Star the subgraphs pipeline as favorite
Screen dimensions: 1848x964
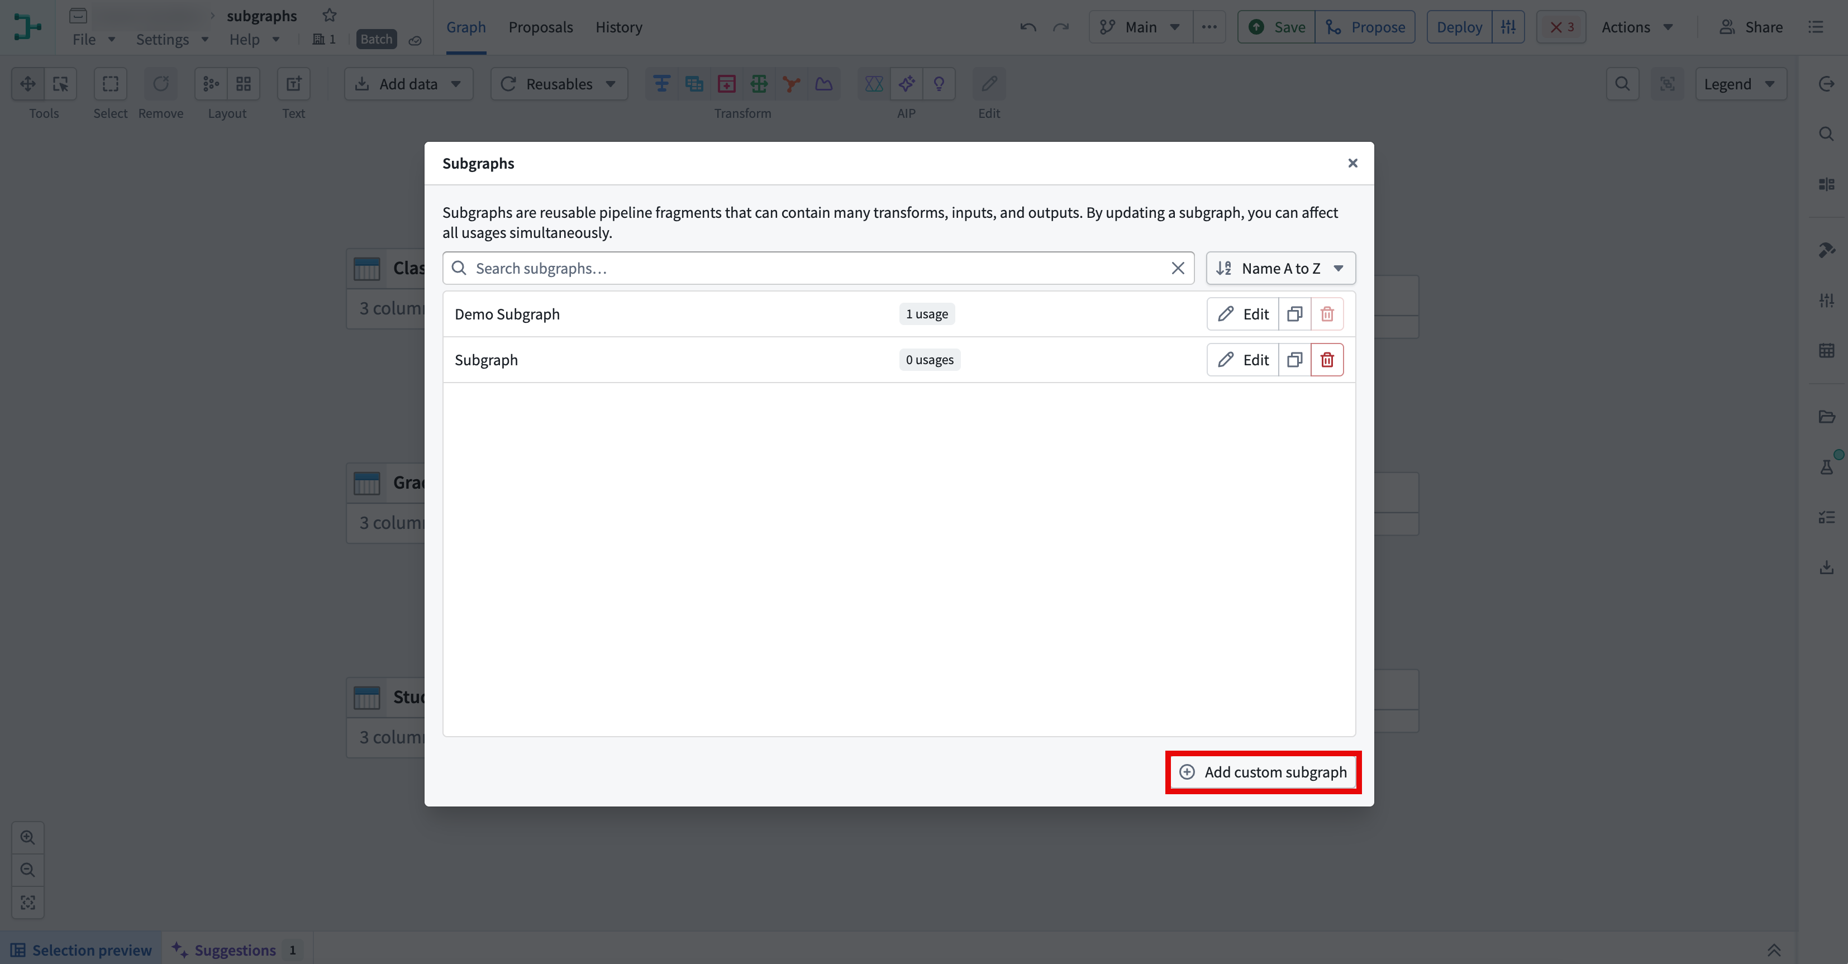pyautogui.click(x=329, y=15)
